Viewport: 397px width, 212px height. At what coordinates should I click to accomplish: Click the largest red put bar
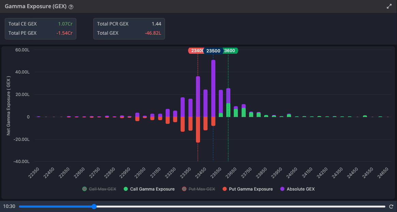tap(198, 129)
